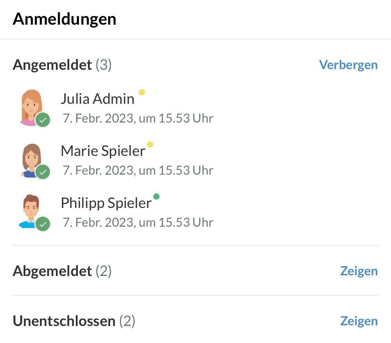Click the Anmeldungen page title

click(x=64, y=19)
